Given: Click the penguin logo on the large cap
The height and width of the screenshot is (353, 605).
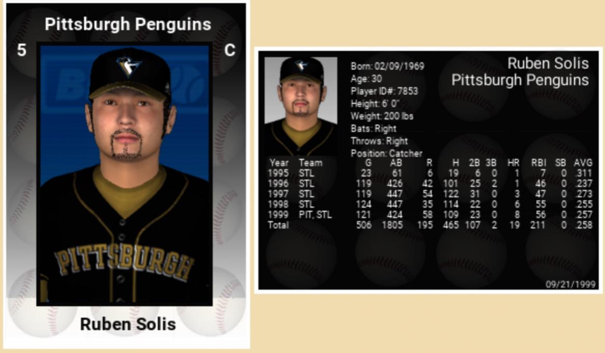Looking at the screenshot, I should point(128,66).
